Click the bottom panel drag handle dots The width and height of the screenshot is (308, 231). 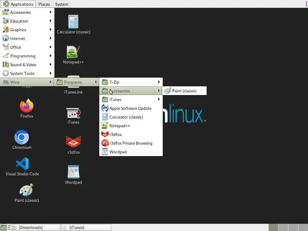9,227
